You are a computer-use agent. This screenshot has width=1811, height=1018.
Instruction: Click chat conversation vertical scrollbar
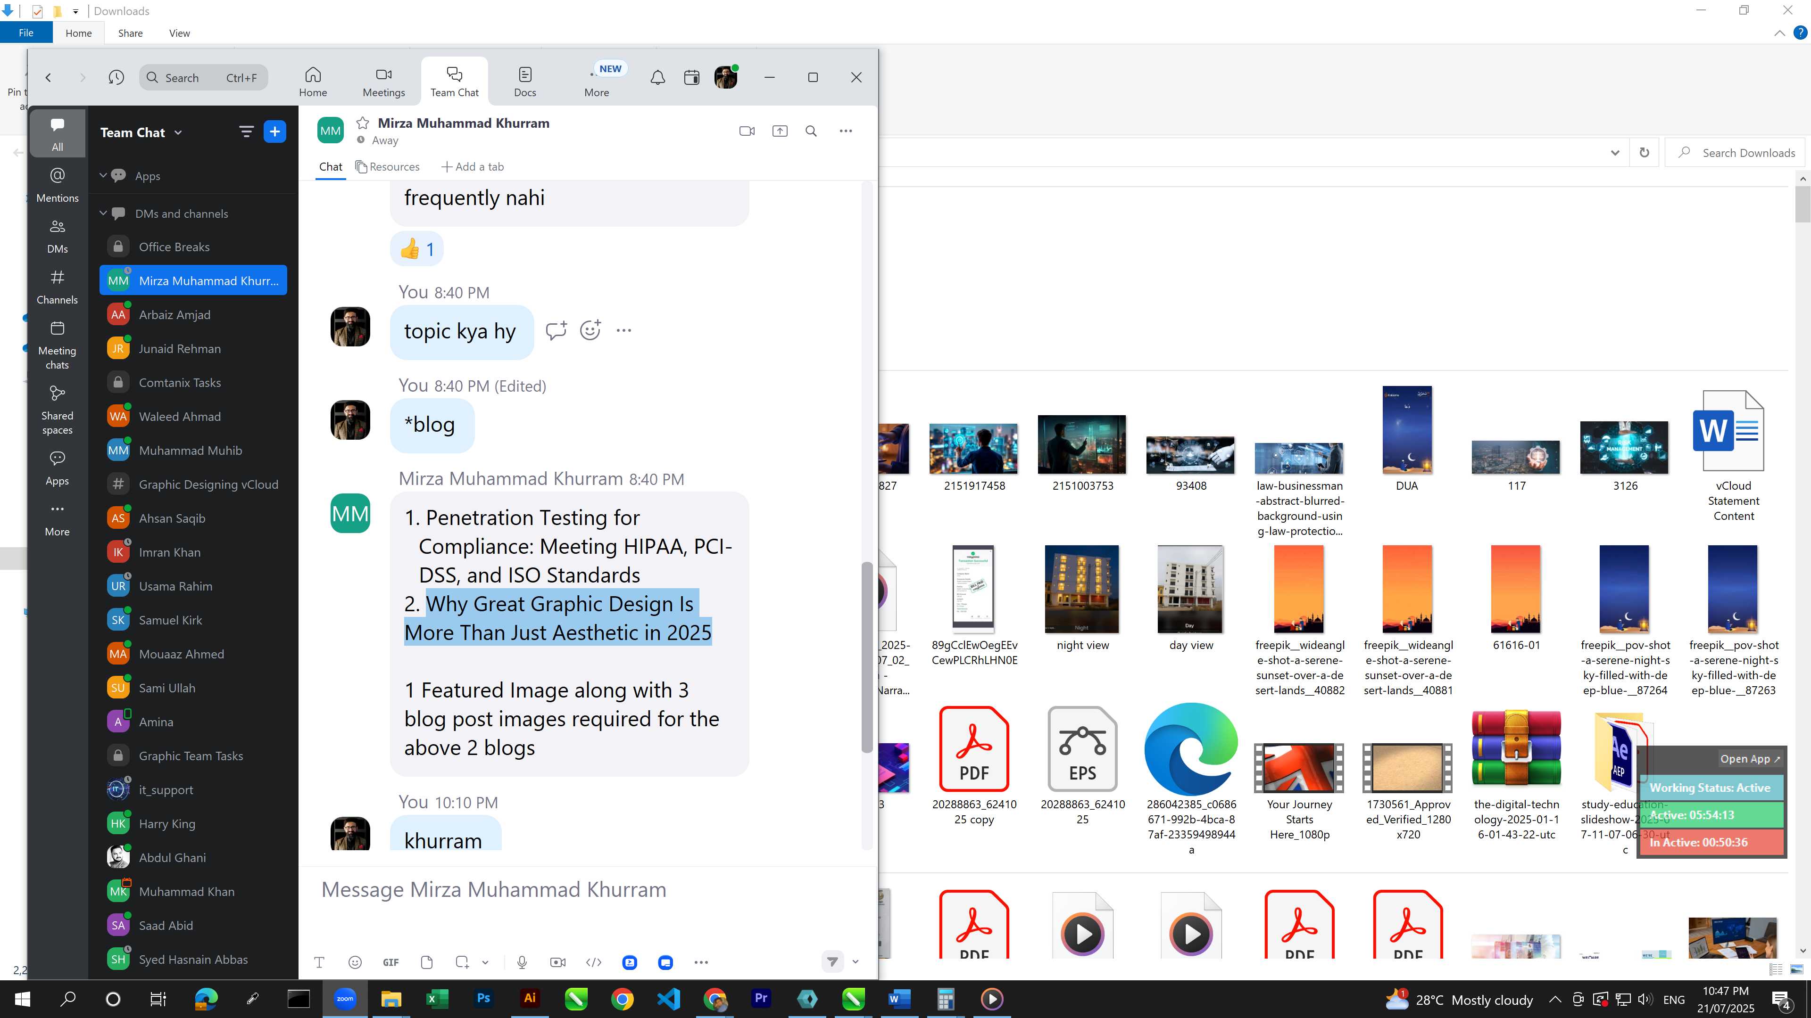[867, 657]
